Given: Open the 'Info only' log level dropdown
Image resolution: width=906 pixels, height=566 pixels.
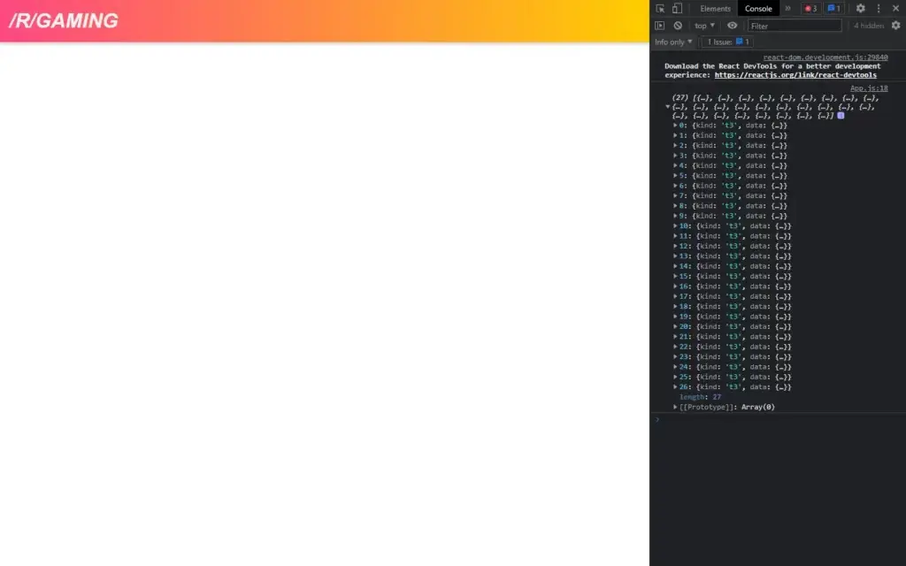Looking at the screenshot, I should [x=672, y=42].
